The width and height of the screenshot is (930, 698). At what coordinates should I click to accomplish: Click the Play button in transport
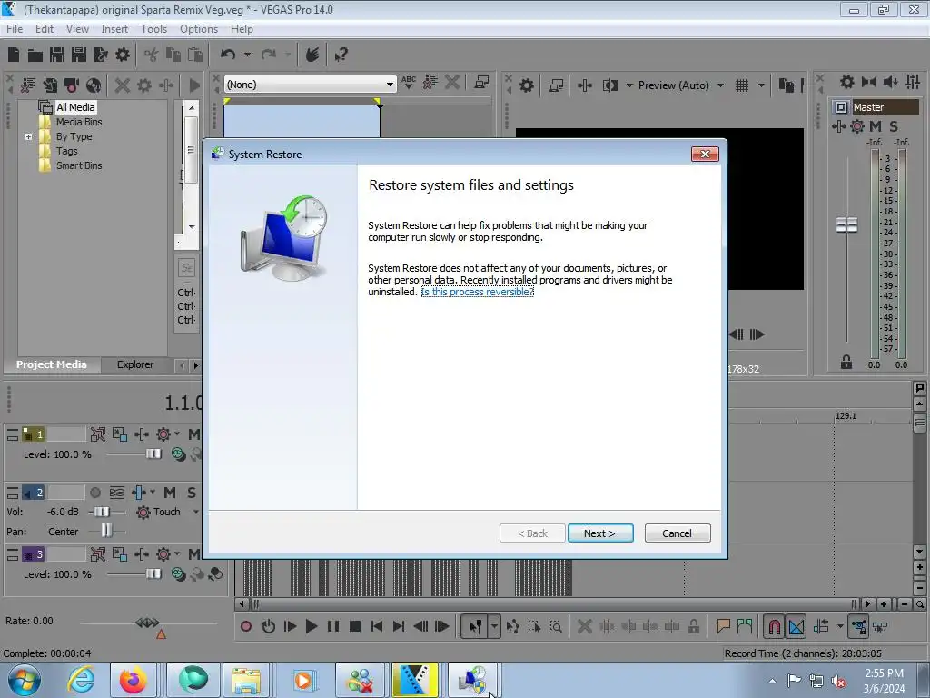point(312,626)
